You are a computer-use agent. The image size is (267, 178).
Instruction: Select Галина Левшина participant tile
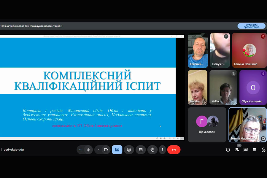point(249,50)
